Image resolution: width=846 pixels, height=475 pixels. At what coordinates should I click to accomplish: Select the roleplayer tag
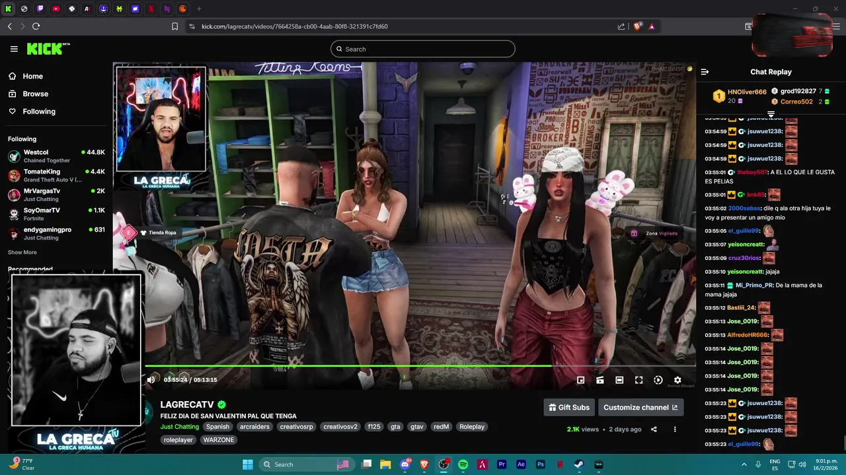(178, 440)
